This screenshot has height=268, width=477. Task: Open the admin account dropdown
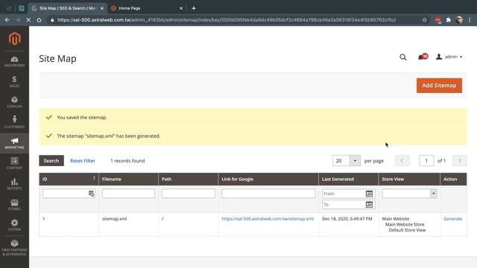pyautogui.click(x=449, y=57)
